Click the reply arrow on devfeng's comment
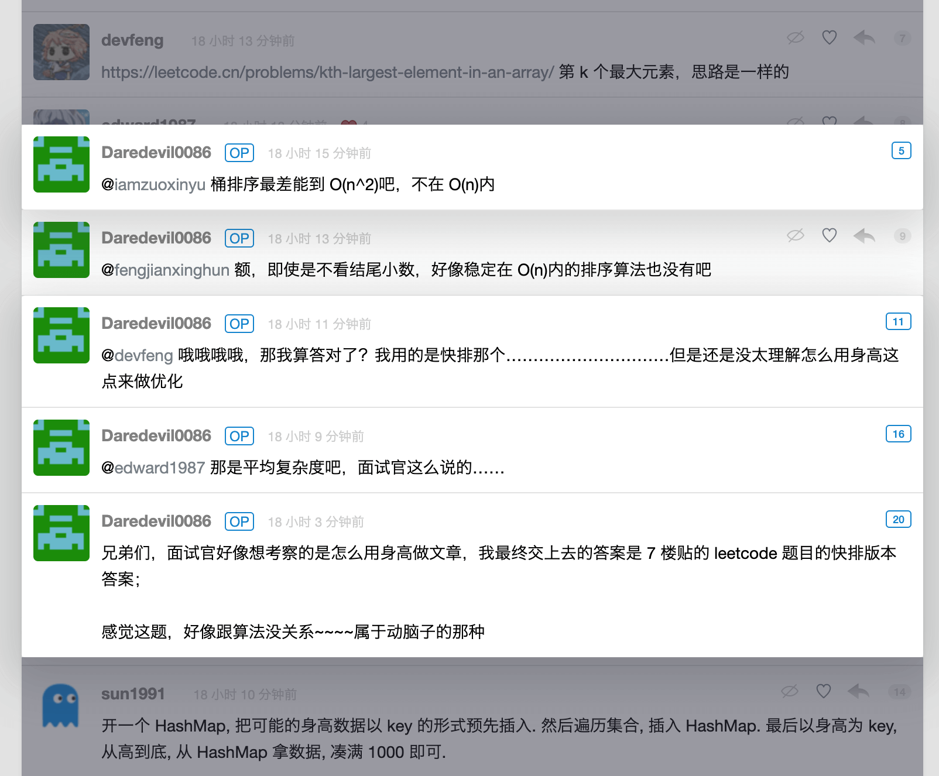Screen dimensions: 939x776 864,37
